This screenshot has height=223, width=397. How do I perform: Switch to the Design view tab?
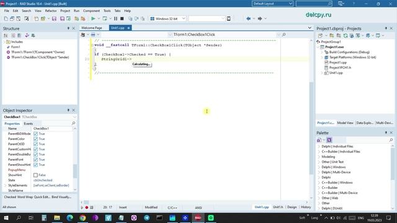tap(292, 207)
